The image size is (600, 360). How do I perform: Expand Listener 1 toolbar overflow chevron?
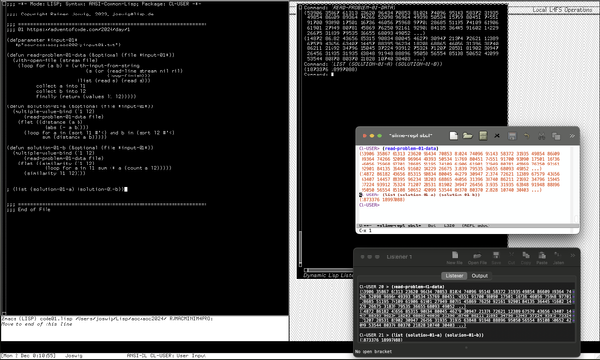pos(573,255)
